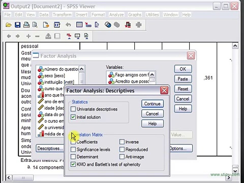Uncheck KMO and Bartlett's test of sphericity
This screenshot has height=183, width=244.
point(73,164)
